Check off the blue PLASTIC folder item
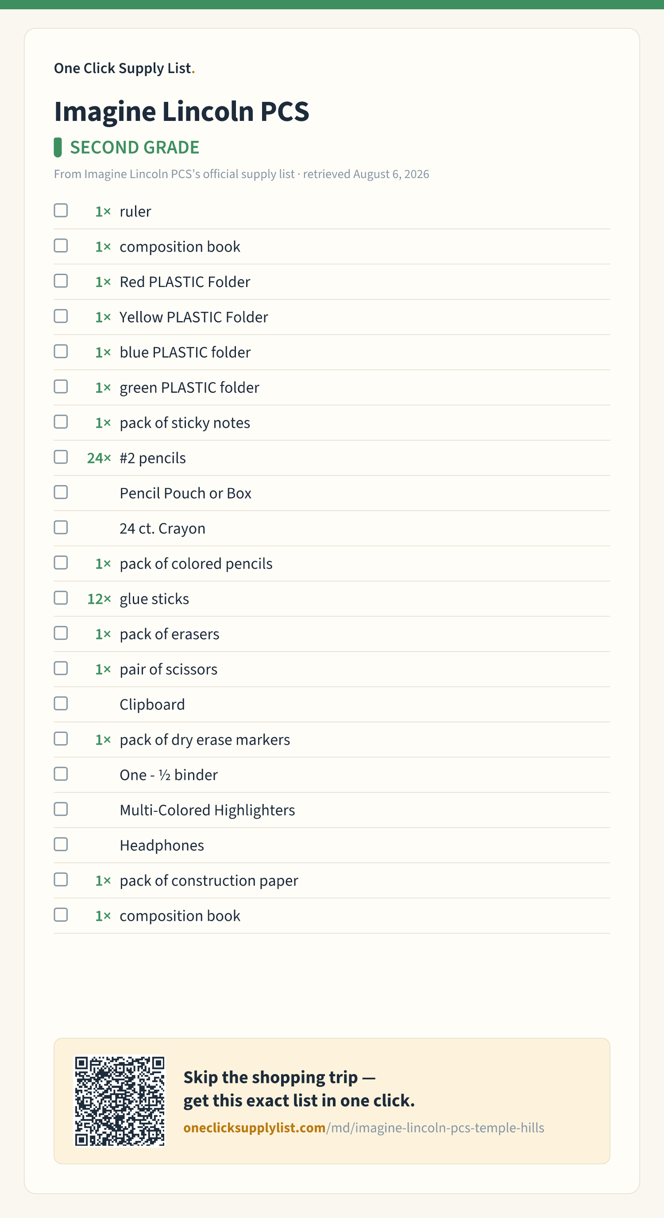This screenshot has height=1218, width=664. [x=61, y=351]
